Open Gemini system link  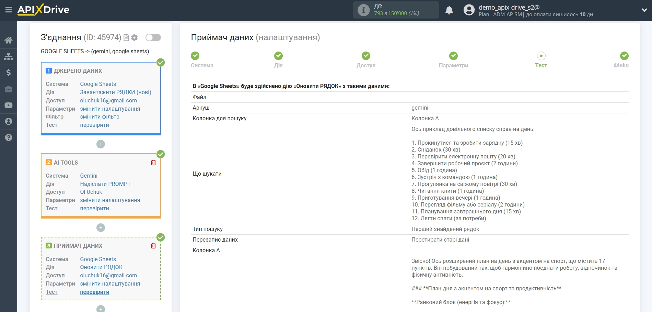click(x=89, y=176)
